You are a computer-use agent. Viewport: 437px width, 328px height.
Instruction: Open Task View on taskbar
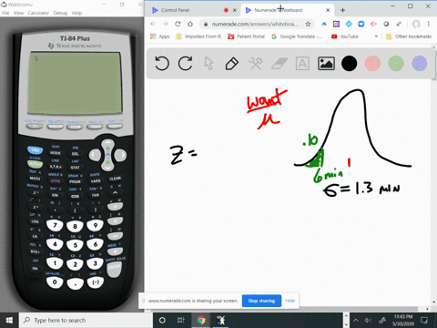181,320
